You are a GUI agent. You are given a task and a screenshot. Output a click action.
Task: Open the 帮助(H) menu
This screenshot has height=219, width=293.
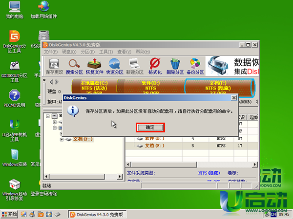coord(143,52)
